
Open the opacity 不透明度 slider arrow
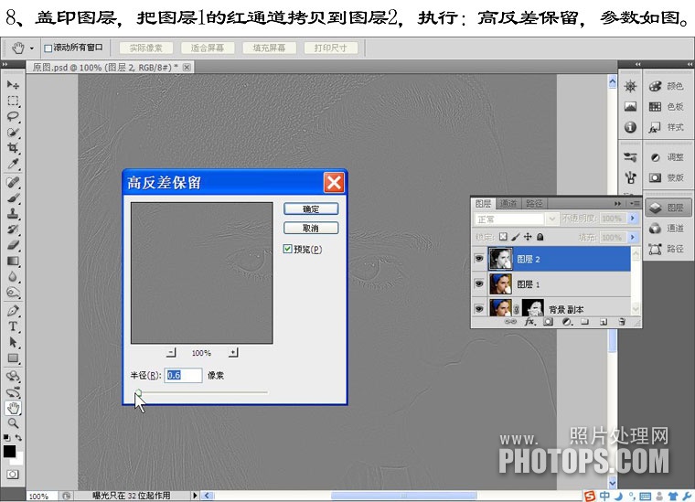(633, 218)
